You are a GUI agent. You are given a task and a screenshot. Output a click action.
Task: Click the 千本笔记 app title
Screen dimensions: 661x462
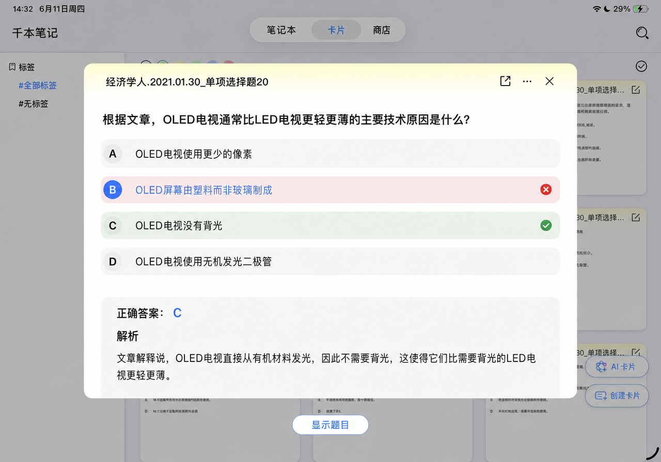click(x=35, y=33)
